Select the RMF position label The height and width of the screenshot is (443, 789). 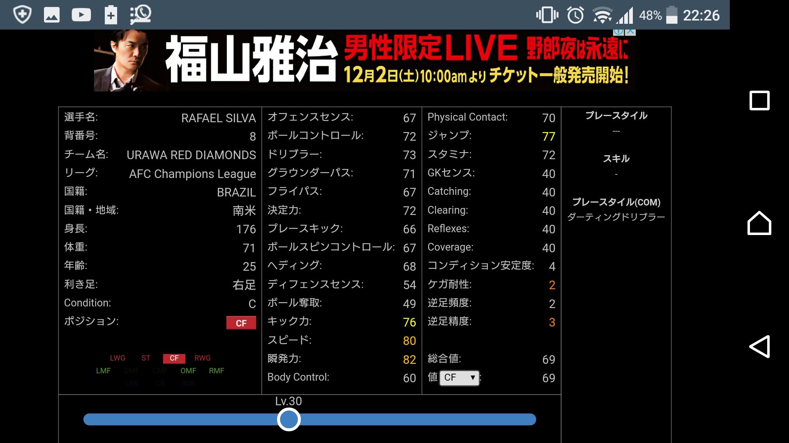click(x=217, y=371)
